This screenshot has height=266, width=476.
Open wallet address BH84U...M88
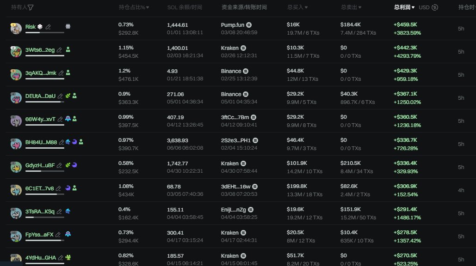click(41, 142)
